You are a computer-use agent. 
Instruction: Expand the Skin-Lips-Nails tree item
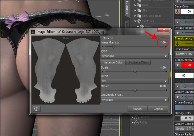[135, 16]
